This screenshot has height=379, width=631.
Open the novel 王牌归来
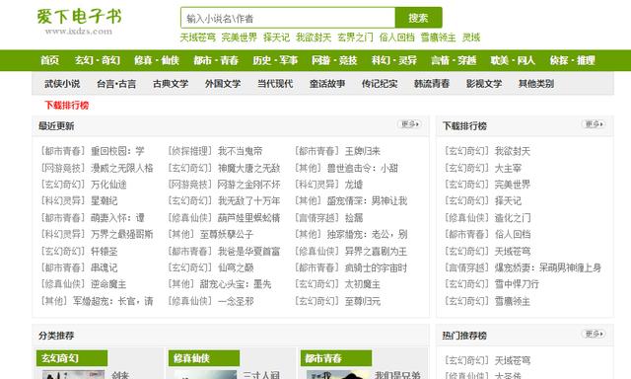click(x=363, y=151)
